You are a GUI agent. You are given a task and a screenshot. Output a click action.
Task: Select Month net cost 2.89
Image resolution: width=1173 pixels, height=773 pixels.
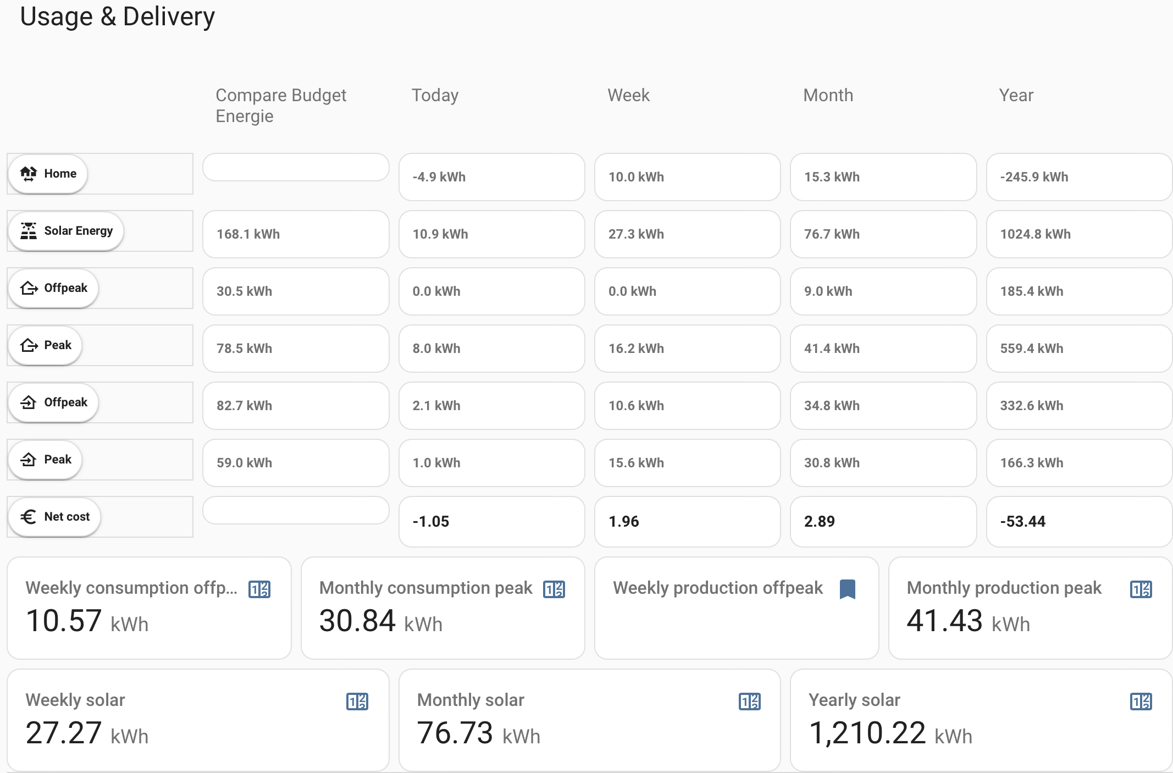point(883,522)
